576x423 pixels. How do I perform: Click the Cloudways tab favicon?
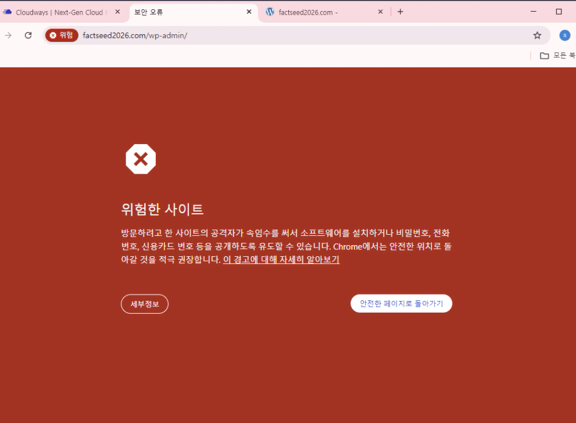click(8, 12)
